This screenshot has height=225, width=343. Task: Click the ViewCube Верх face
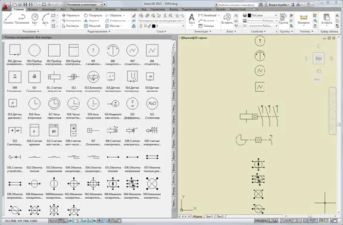(x=319, y=58)
